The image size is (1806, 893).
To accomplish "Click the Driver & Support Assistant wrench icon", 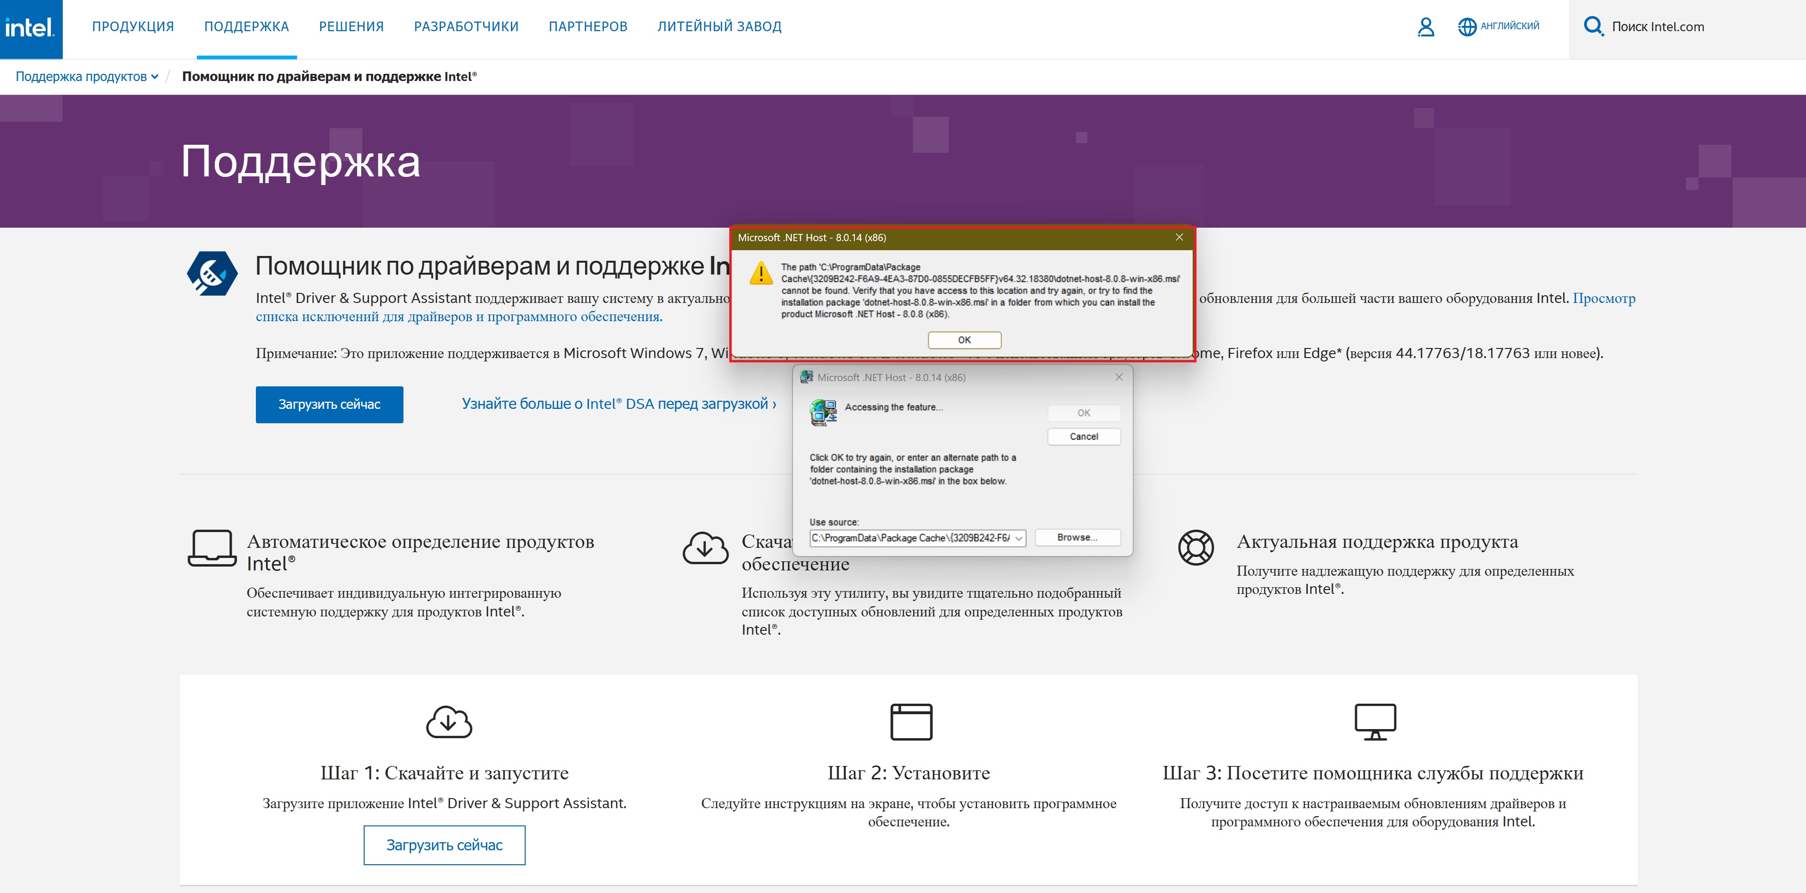I will (x=212, y=274).
